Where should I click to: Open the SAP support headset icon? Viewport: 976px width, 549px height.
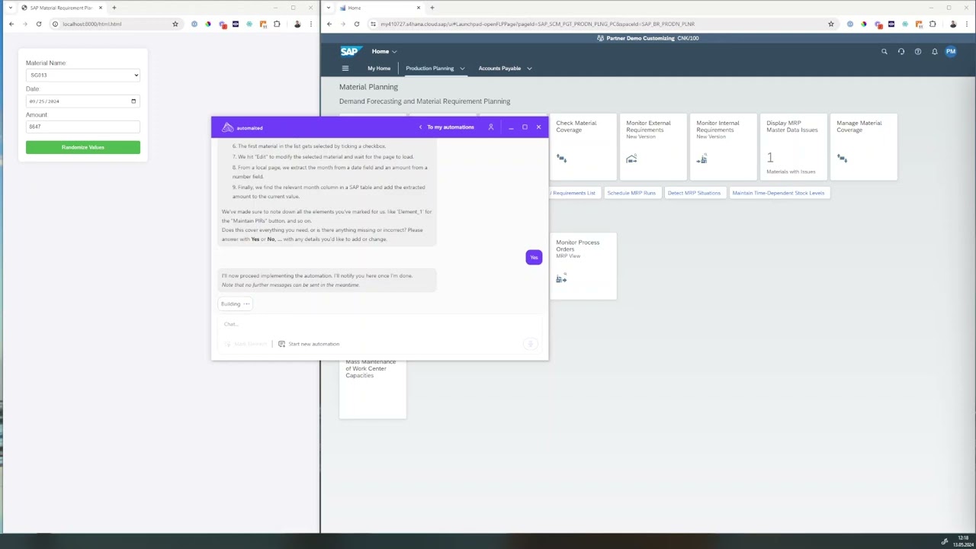pos(901,52)
